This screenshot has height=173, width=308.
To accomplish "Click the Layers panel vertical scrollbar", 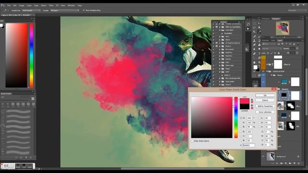I will tap(307, 92).
